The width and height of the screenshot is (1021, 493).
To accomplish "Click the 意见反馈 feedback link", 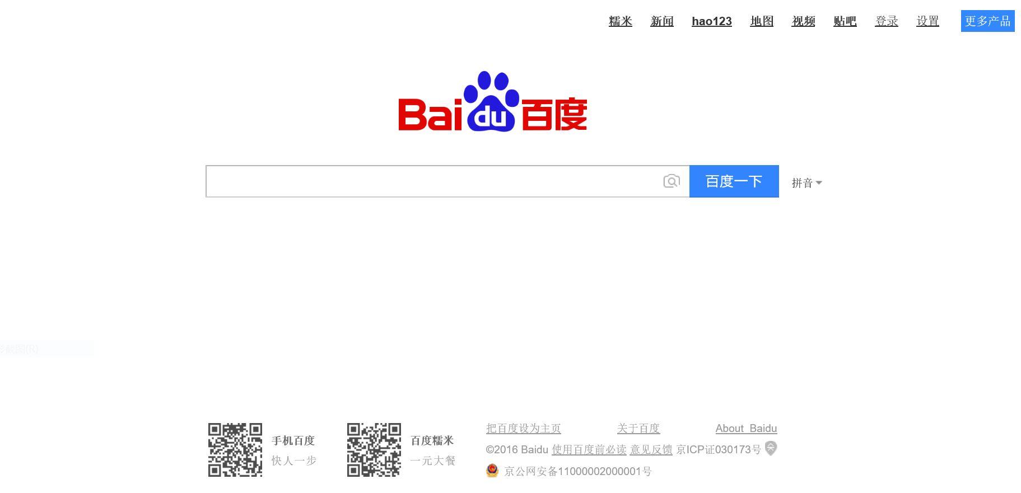I will click(651, 449).
